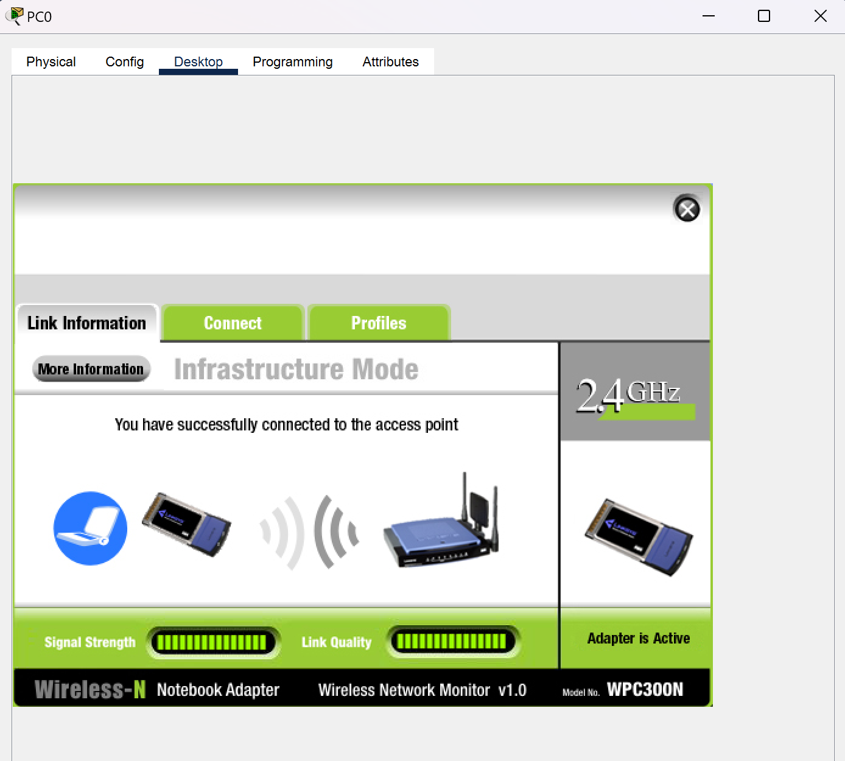Close the PC0 window
Screen dimensions: 845x761
coord(821,16)
